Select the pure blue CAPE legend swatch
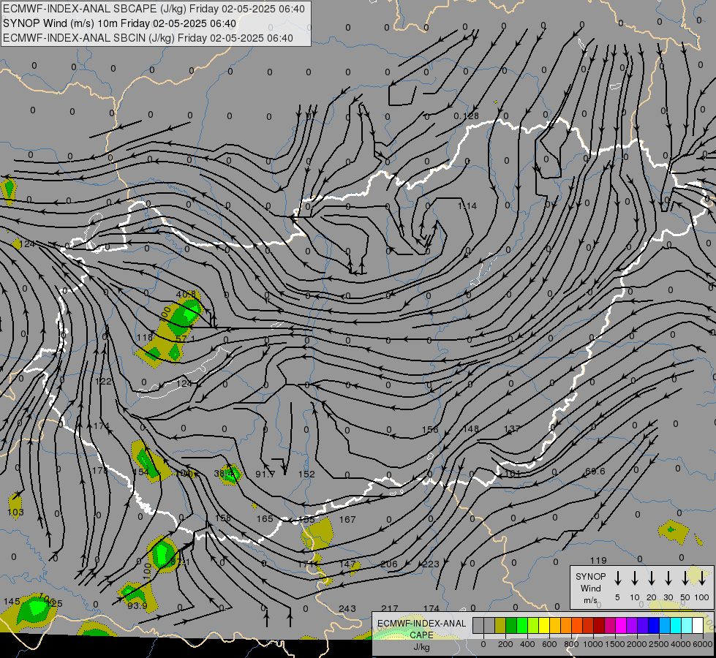The height and width of the screenshot is (658, 716). [653, 626]
